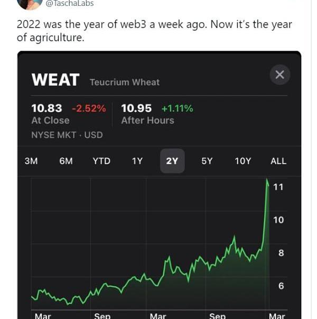Viewport: 317px width, 319px height.
Task: Choose the 1Y time range
Action: 137,161
